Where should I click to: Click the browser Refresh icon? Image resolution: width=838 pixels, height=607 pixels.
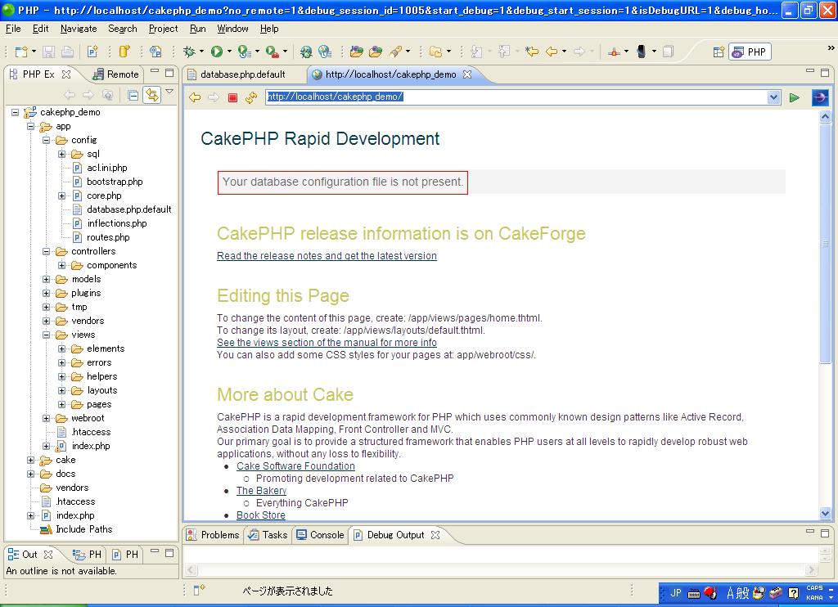[251, 97]
